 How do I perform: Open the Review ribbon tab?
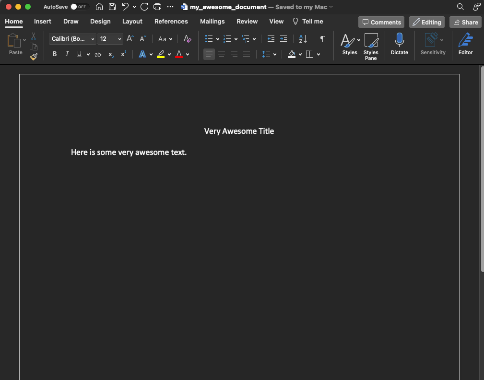[247, 21]
